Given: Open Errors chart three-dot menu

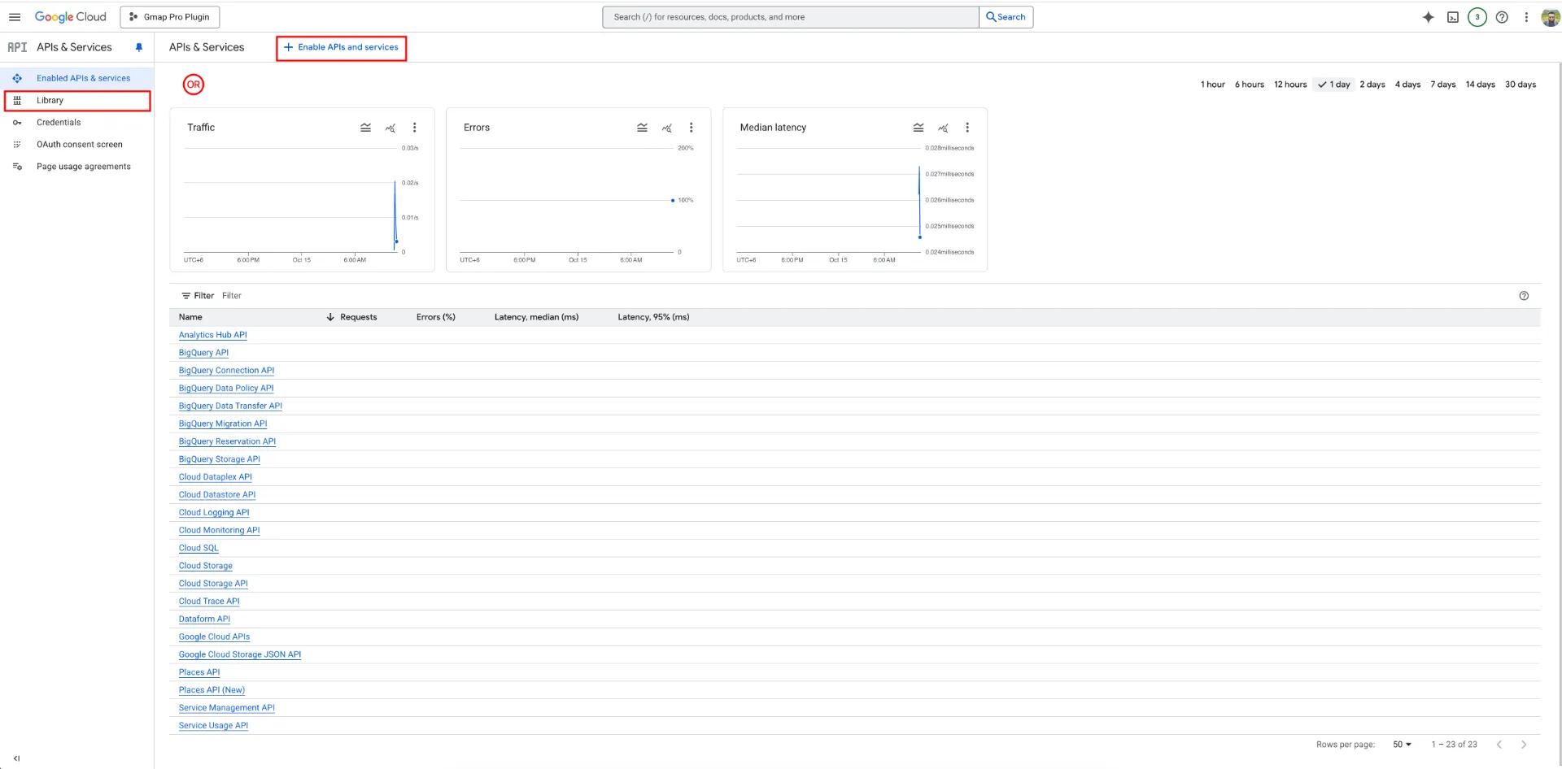Looking at the screenshot, I should coord(692,128).
